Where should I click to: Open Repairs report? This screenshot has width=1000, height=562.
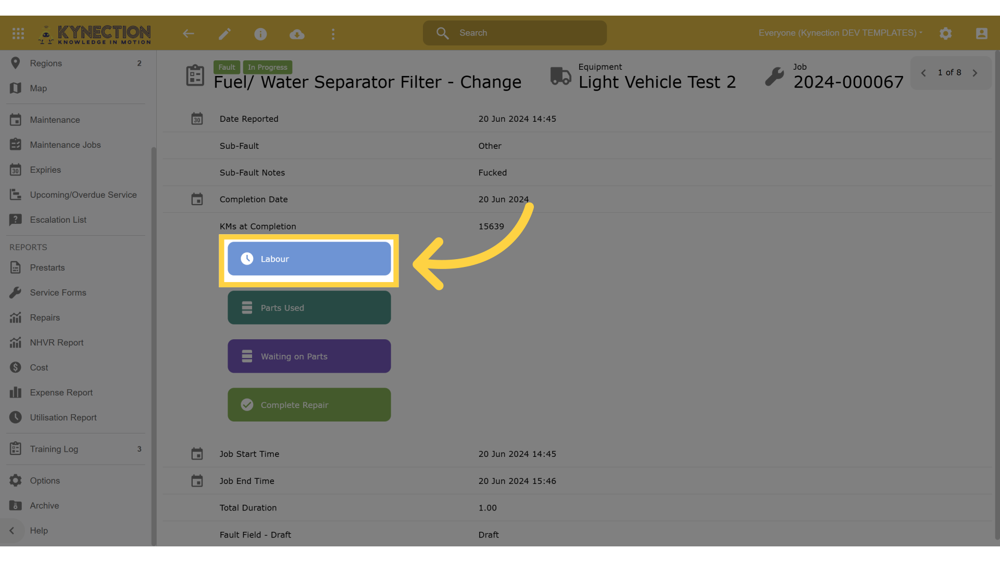(x=76, y=317)
